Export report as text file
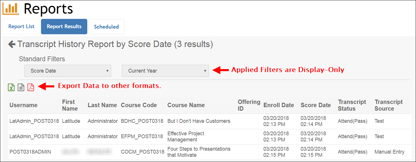Image resolution: width=416 pixels, height=162 pixels. click(21, 87)
